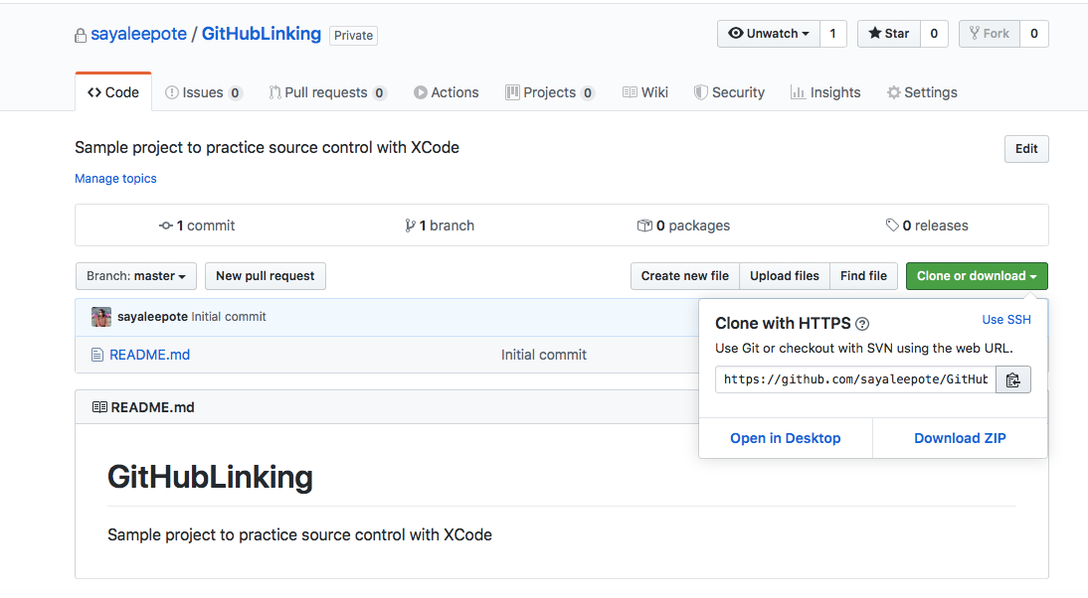Expand the Branch: master selector

136,276
